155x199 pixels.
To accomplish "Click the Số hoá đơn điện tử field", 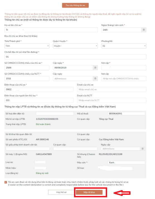I will coord(55,114).
